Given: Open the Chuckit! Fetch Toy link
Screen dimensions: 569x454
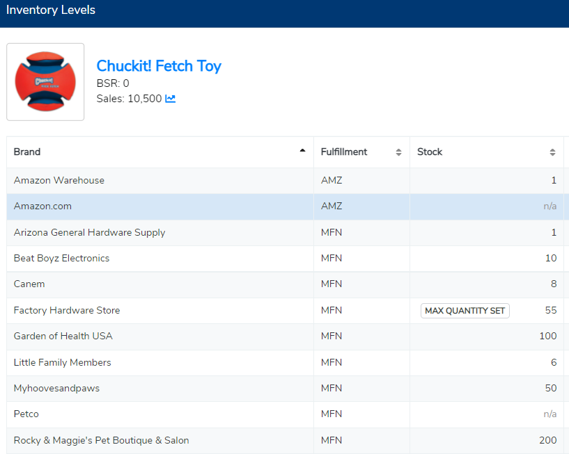Looking at the screenshot, I should [159, 66].
